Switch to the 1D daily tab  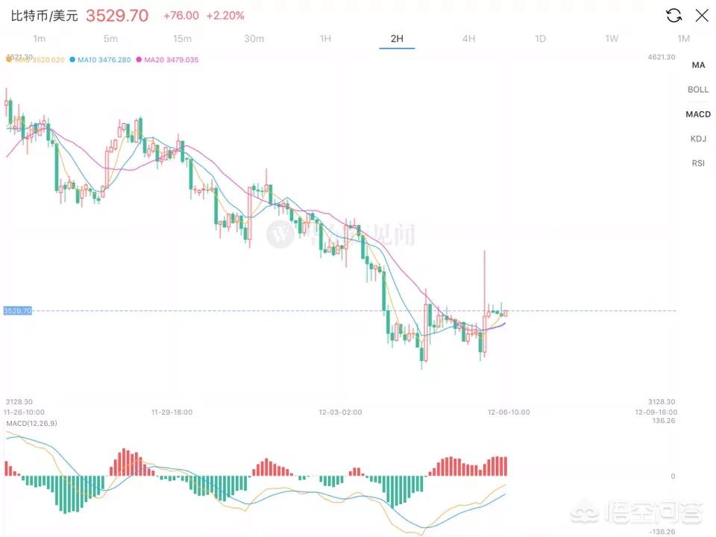(540, 38)
